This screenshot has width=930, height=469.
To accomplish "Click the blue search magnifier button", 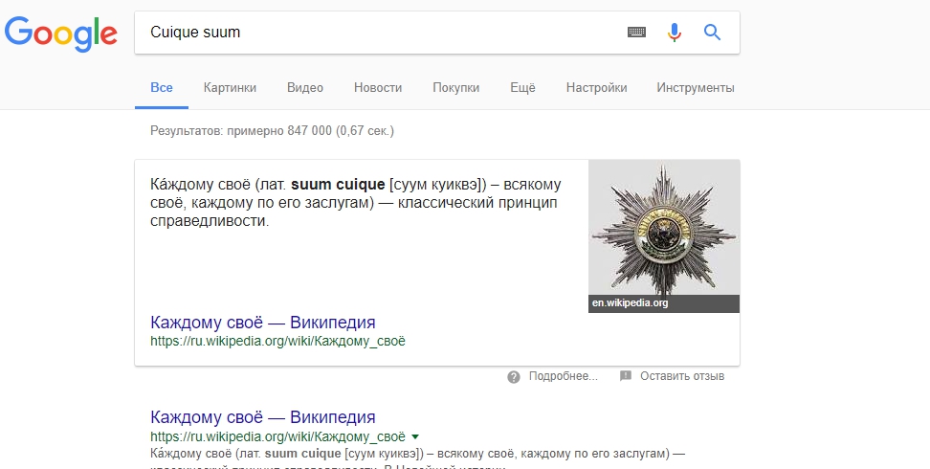I will click(x=712, y=32).
